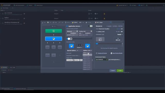Open the Stateful scaling mode dropdown
This screenshot has width=165, height=93.
79,48
